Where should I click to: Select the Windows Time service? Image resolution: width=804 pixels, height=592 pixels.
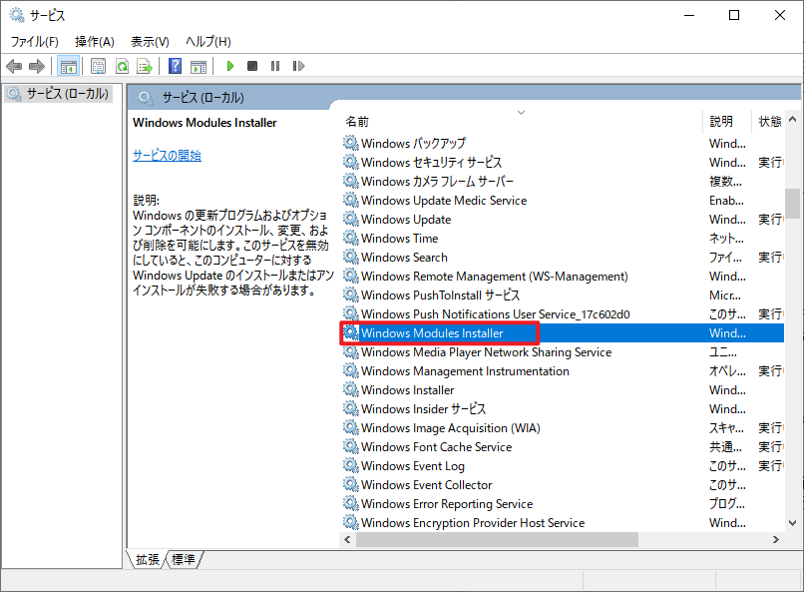[x=563, y=238]
